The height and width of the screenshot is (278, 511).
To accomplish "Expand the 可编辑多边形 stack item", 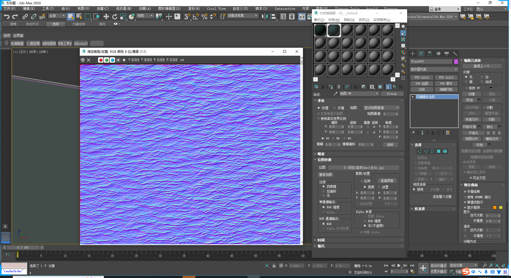I will click(x=413, y=97).
